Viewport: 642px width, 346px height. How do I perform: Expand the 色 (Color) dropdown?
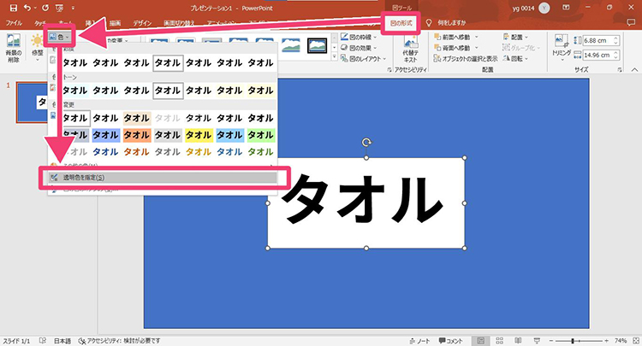(60, 38)
